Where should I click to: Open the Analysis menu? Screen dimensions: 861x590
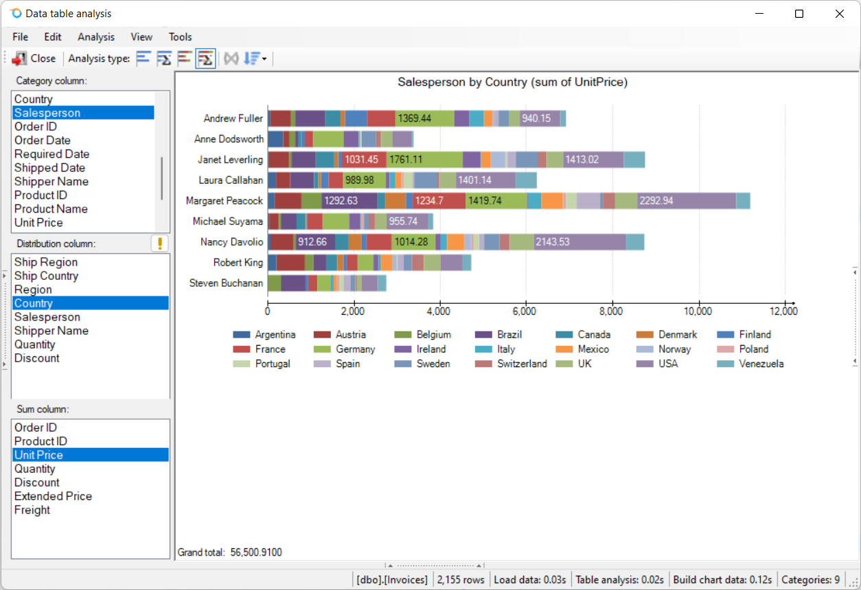coord(96,37)
